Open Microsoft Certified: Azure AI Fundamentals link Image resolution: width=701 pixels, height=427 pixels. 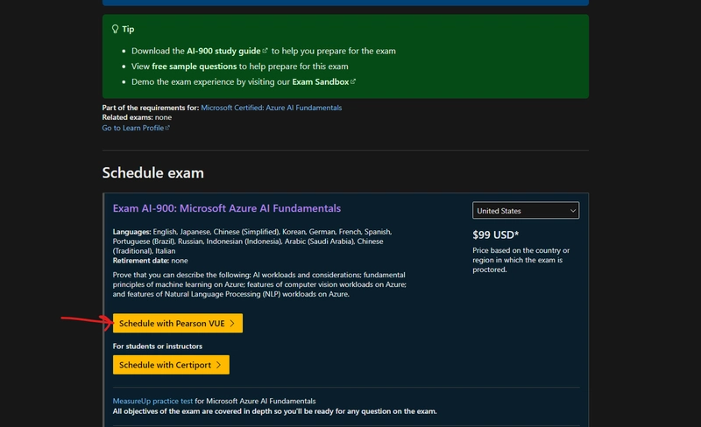(271, 108)
